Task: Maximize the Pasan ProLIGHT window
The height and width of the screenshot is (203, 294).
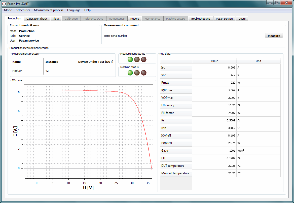Action: click(x=277, y=3)
